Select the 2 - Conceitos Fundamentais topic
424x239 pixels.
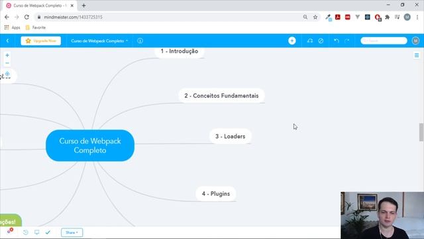[221, 96]
